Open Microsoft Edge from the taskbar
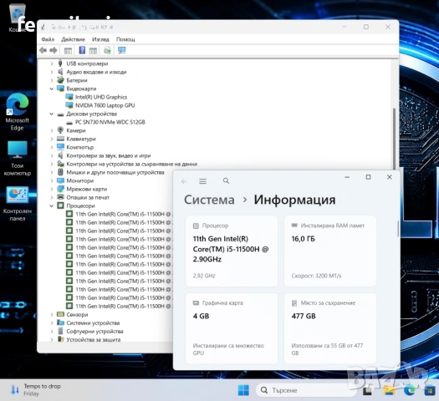This screenshot has height=401, width=439. point(409,390)
